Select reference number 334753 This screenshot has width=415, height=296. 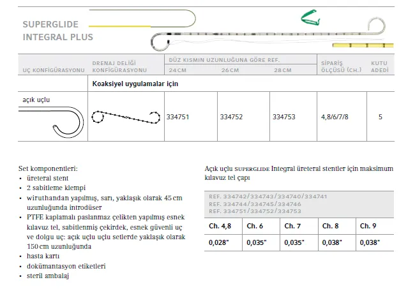[283, 117]
